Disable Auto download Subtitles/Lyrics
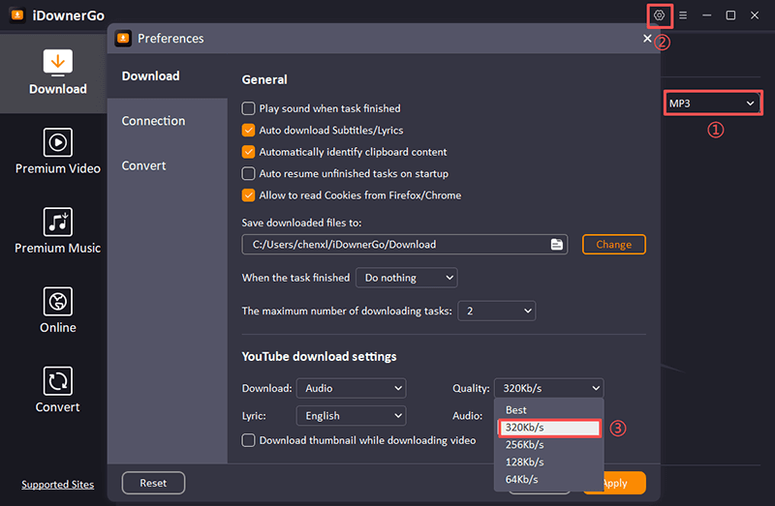Image resolution: width=775 pixels, height=506 pixels. point(249,130)
